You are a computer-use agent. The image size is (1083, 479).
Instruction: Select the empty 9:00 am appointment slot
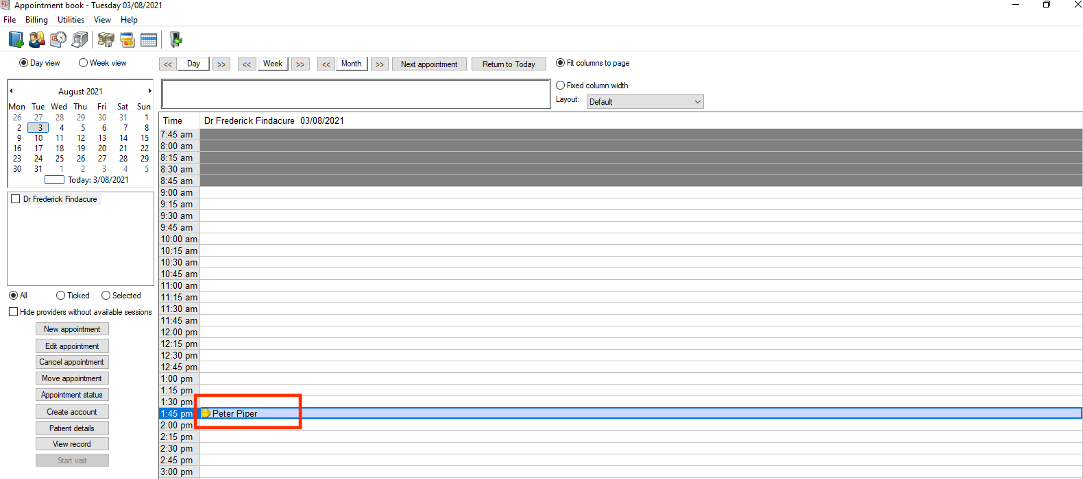(640, 193)
